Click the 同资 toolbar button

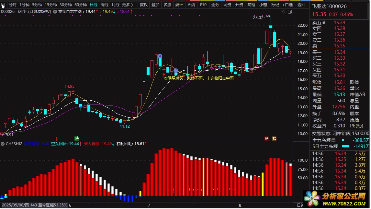[227, 5]
